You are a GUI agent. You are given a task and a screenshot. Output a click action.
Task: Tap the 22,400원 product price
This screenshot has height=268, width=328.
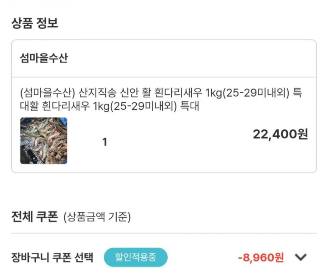[280, 134]
